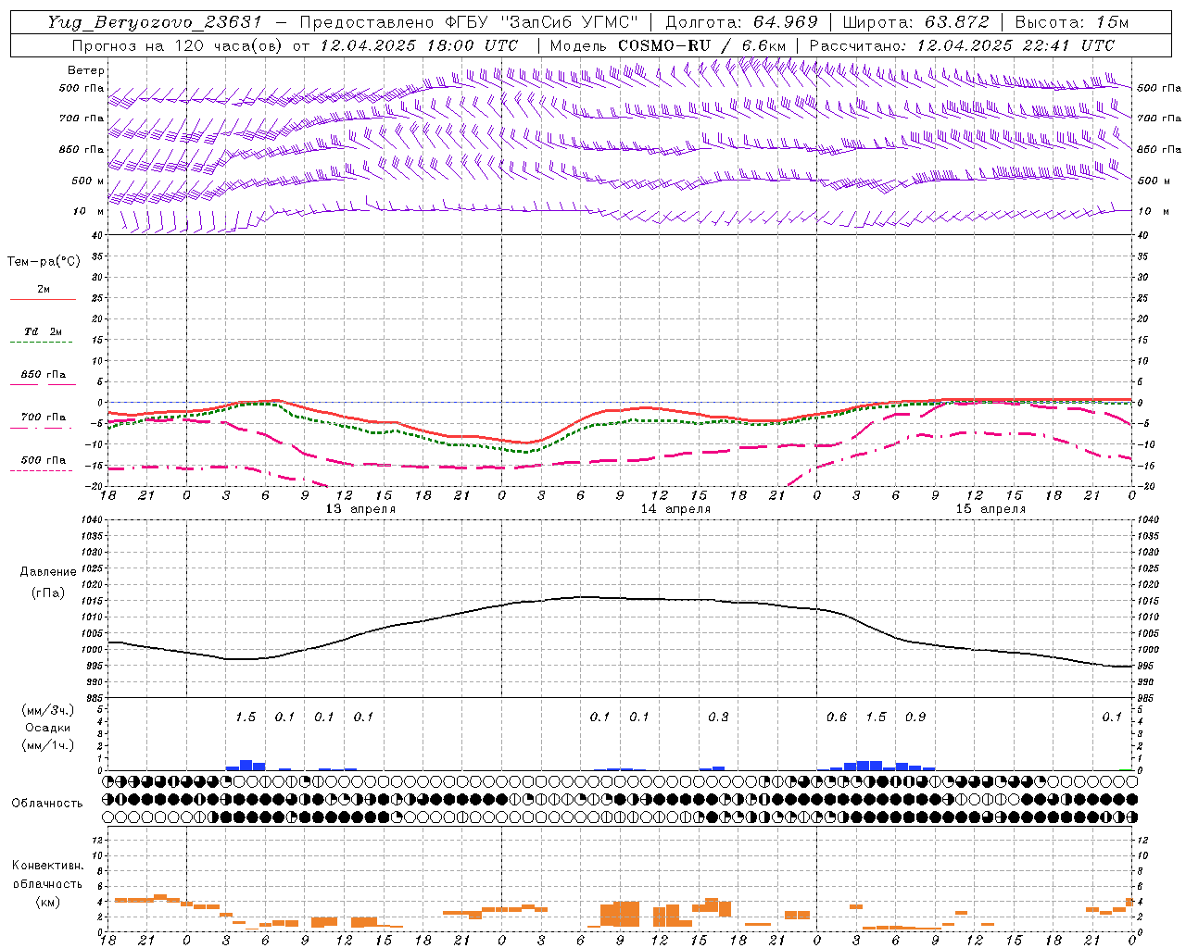Click the 10 м wind level label on left
Viewport: 1186px width, 948px height.
pos(89,212)
